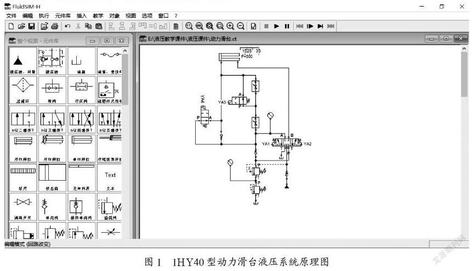Open the ? help menu
Image resolution: width=472 pixels, height=271 pixels.
[x=176, y=16]
